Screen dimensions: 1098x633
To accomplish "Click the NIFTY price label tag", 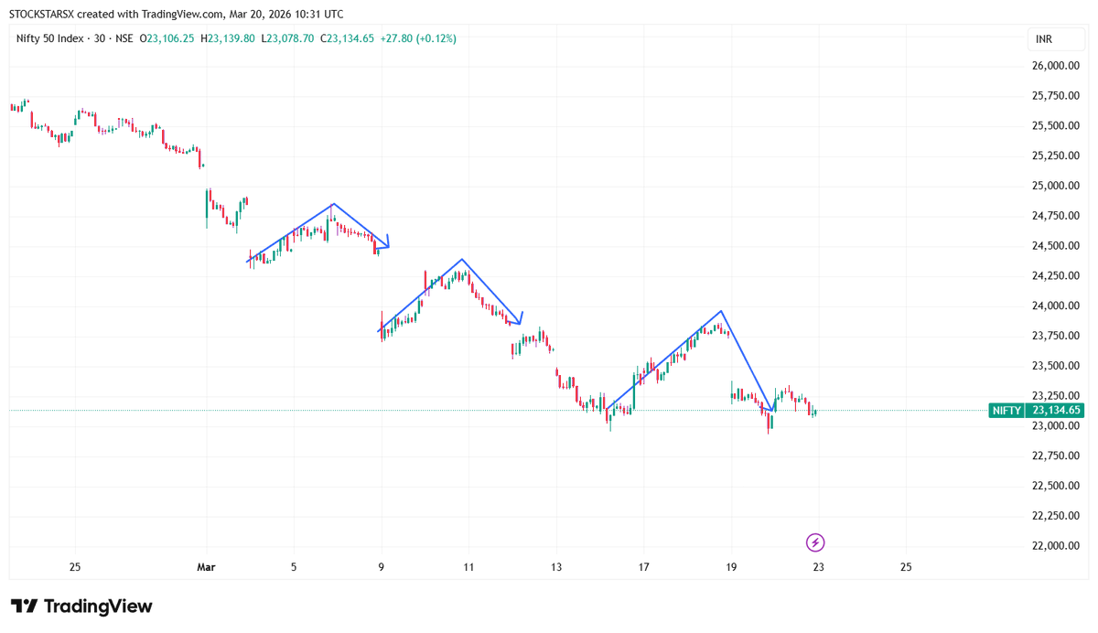I will (x=1006, y=411).
